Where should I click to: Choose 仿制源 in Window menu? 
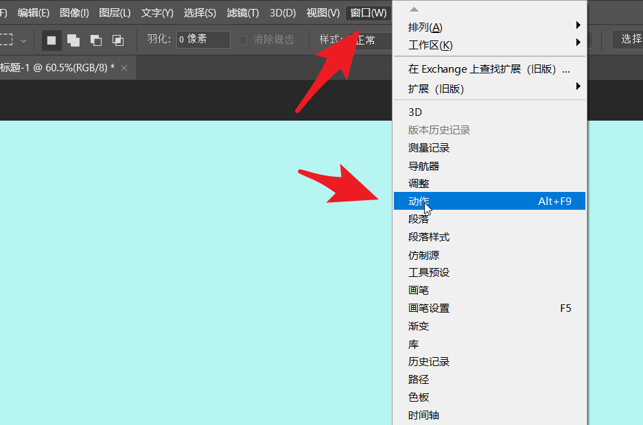coord(490,255)
